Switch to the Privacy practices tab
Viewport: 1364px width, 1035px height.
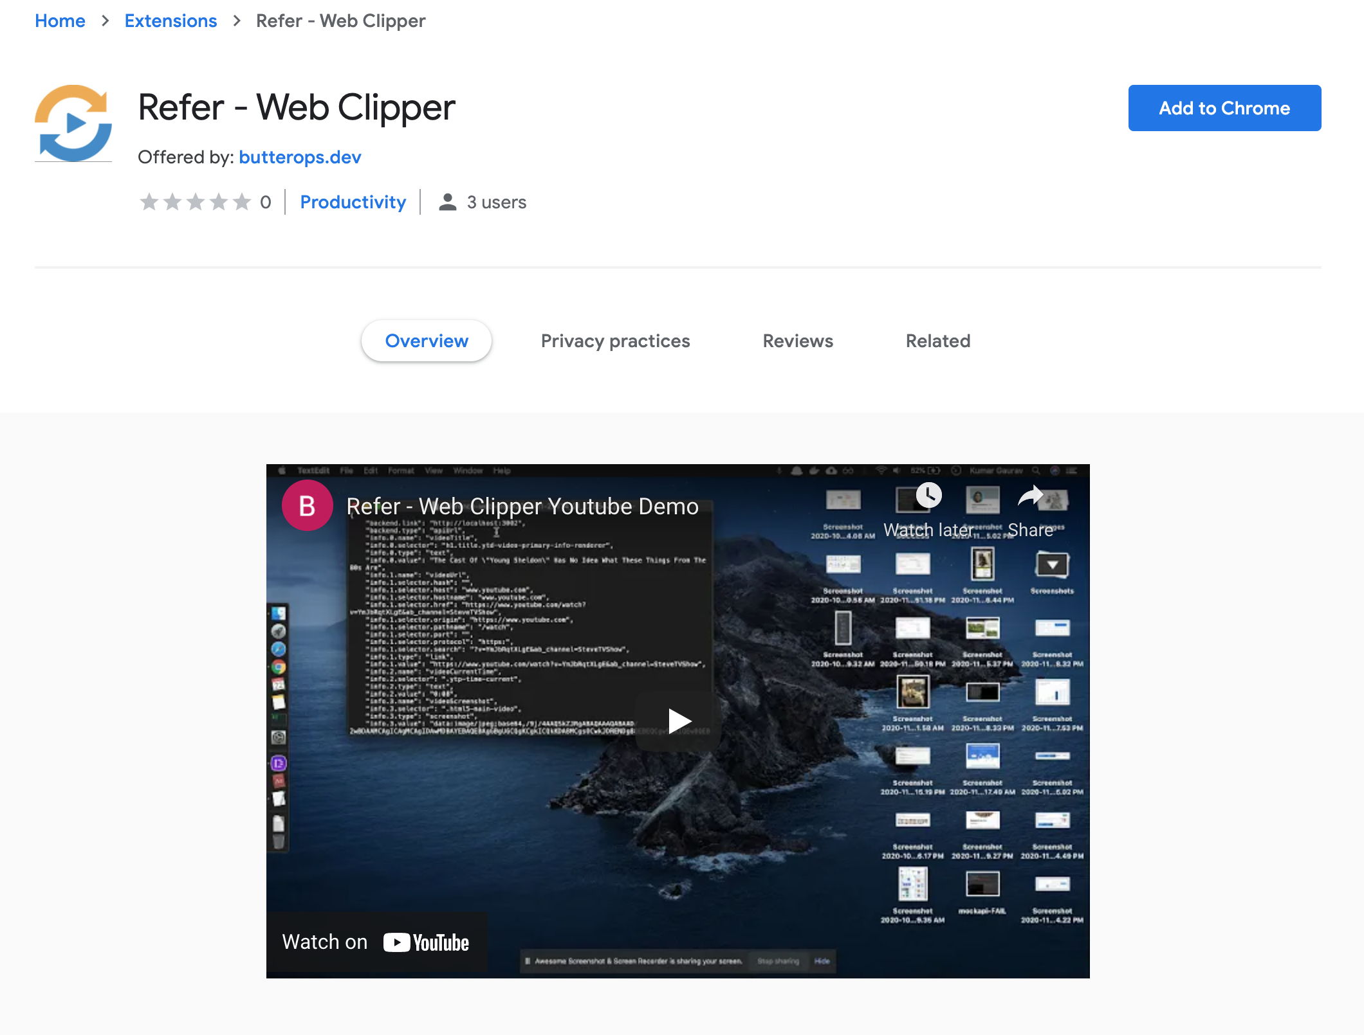coord(614,340)
